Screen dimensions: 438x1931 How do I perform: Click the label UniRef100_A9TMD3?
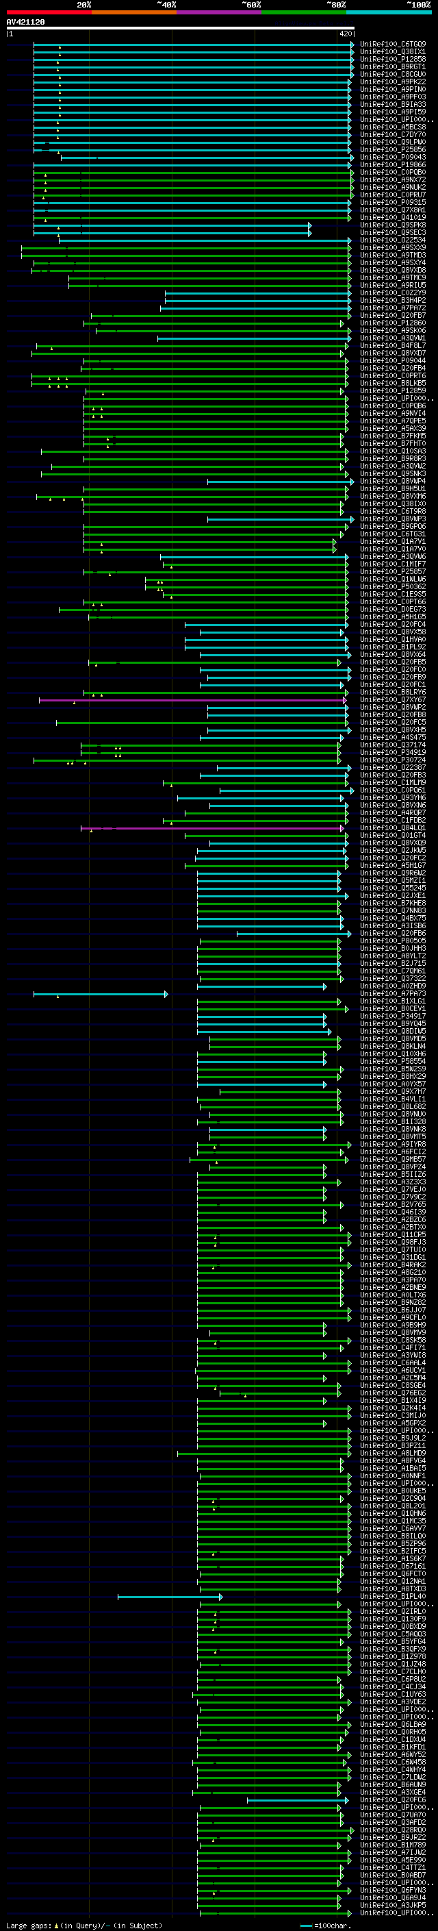coord(393,255)
